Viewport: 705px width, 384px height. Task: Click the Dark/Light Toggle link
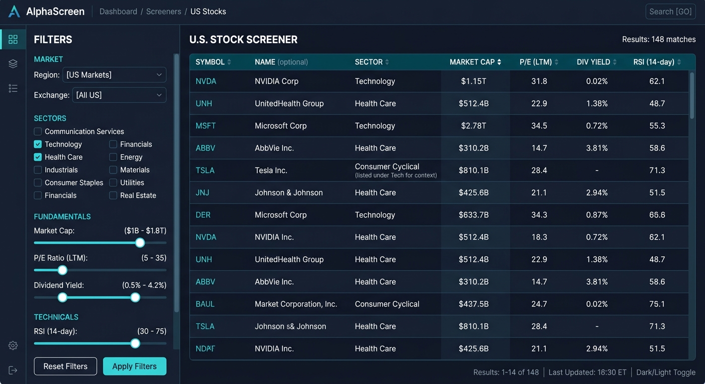666,372
